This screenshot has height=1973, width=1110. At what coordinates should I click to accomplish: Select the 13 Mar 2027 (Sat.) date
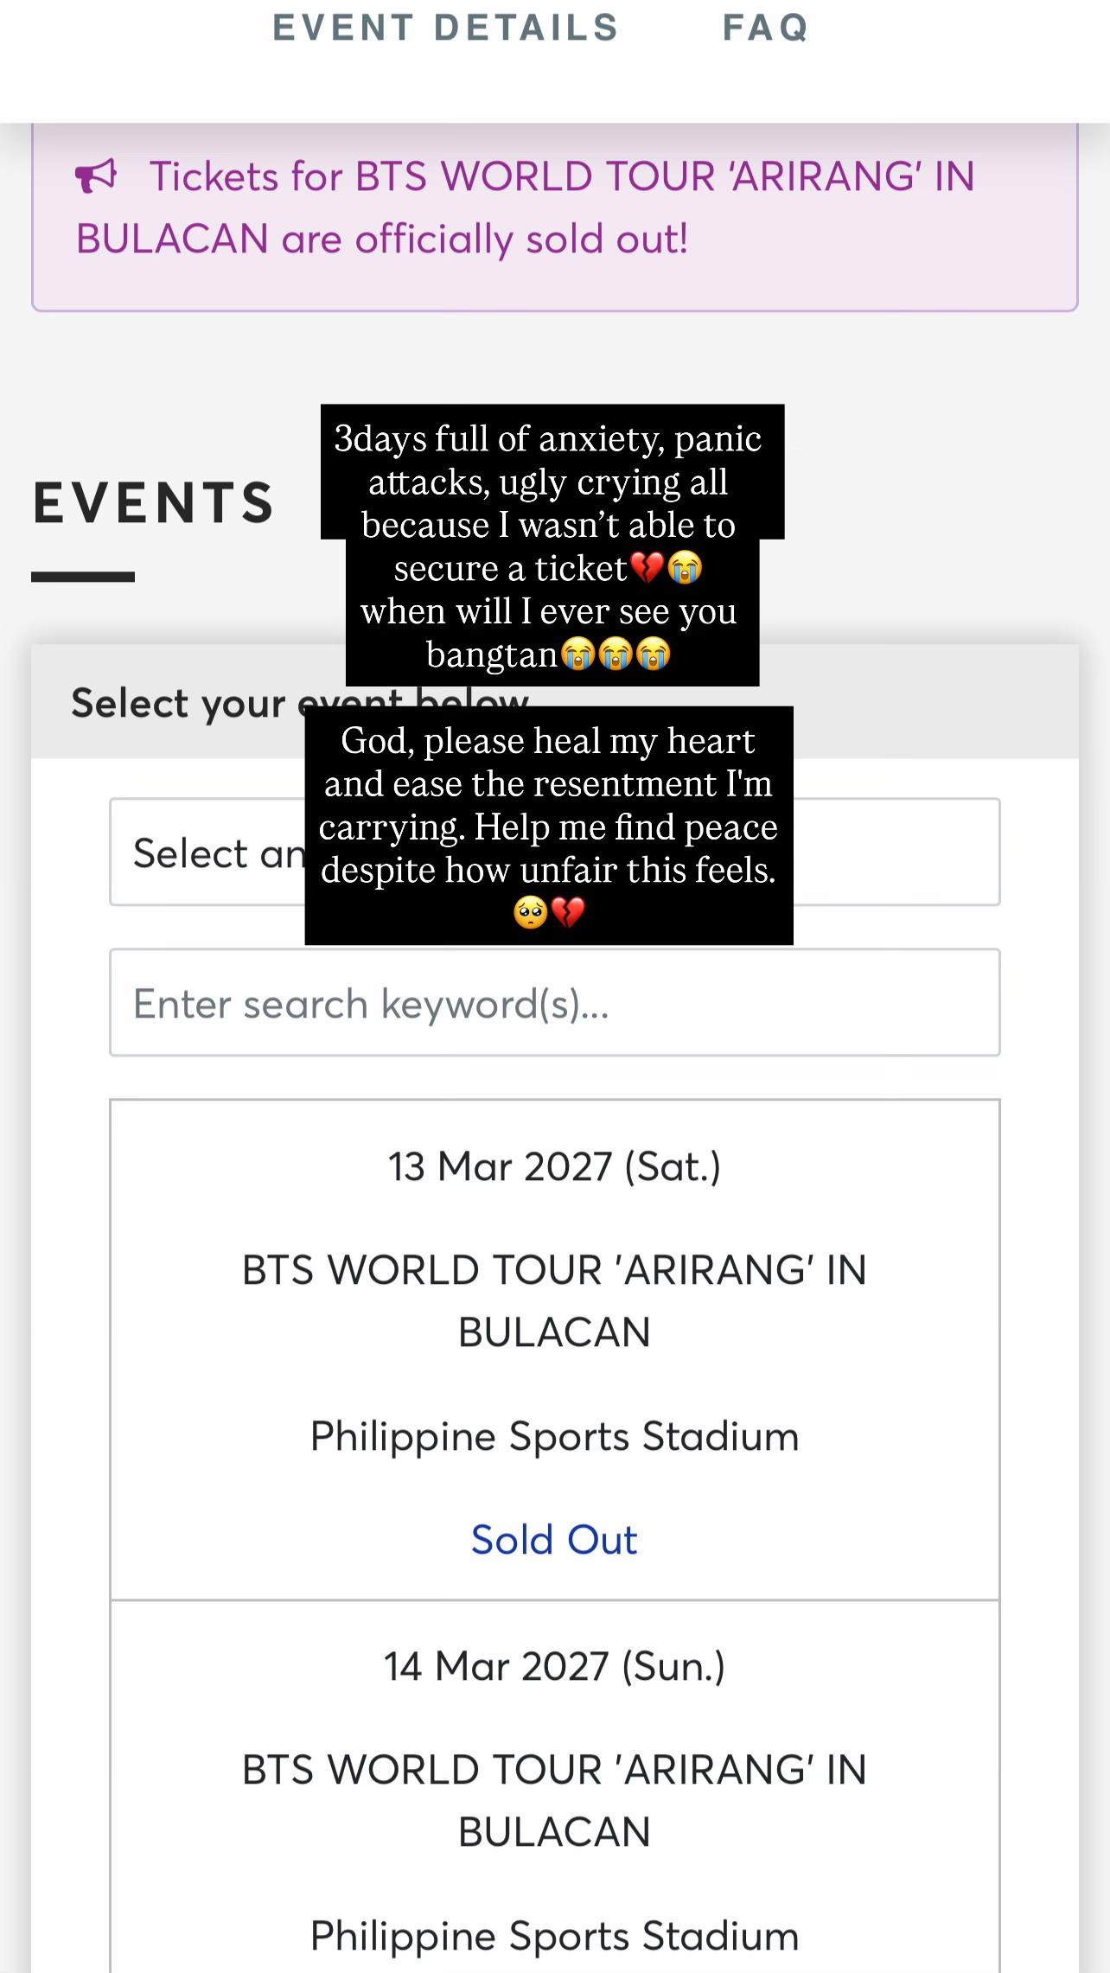click(x=554, y=1167)
